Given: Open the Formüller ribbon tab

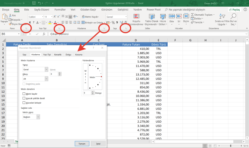Looking at the screenshot, I should click(x=60, y=9).
